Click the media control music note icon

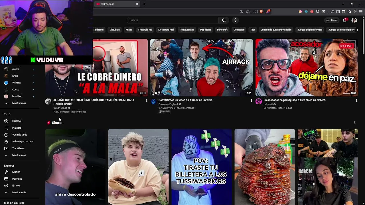click(x=332, y=12)
